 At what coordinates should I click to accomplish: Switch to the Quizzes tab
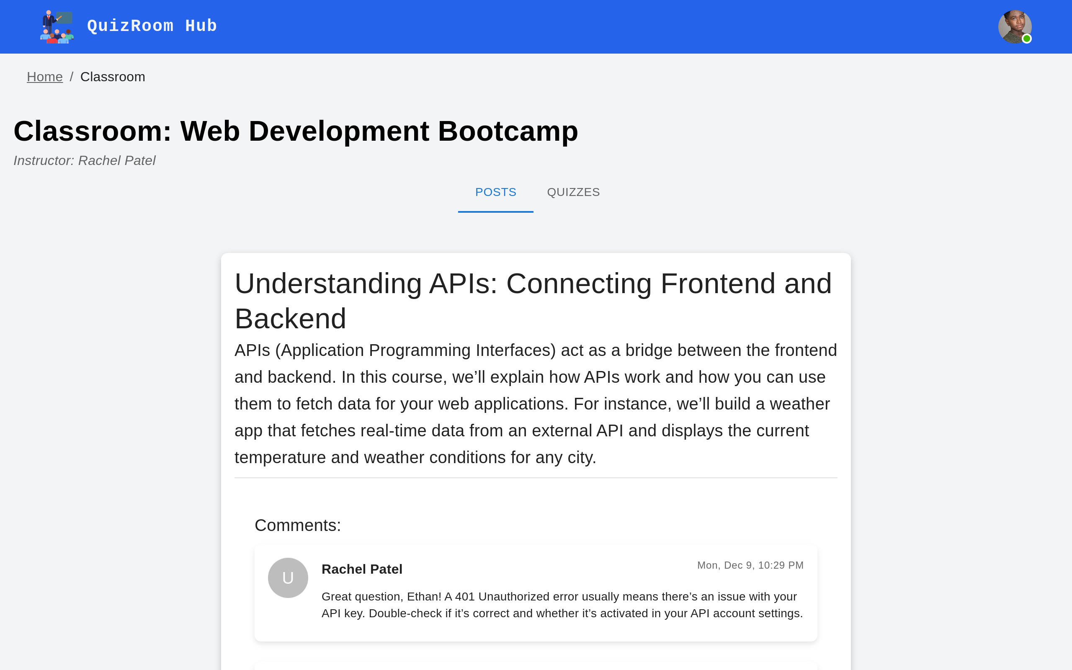click(x=573, y=192)
